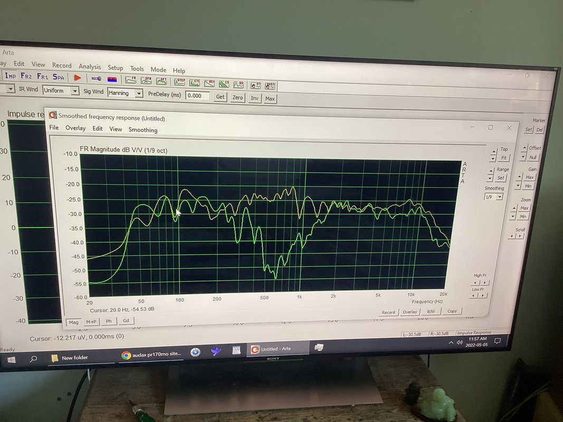Open the DFT analysis icon

tap(161, 81)
